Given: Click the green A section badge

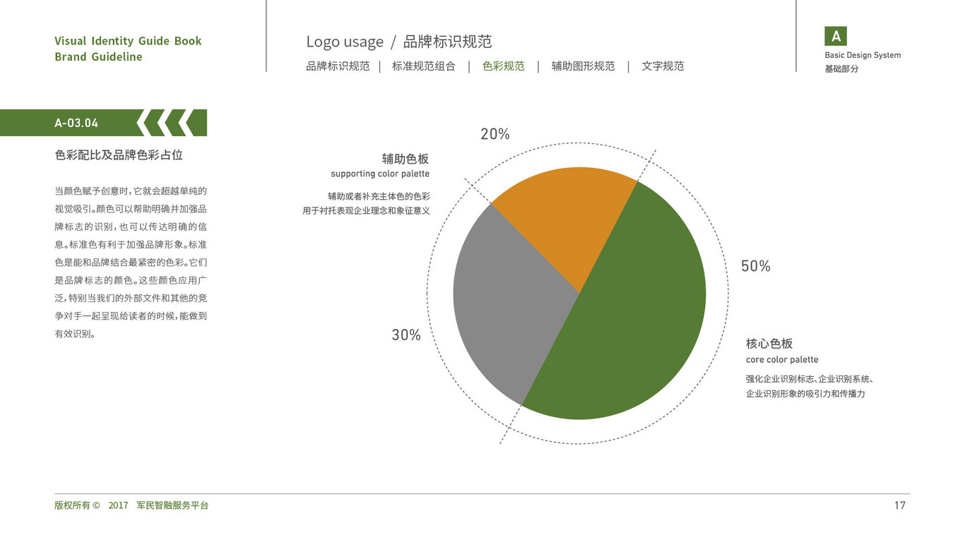Looking at the screenshot, I should click(x=836, y=36).
